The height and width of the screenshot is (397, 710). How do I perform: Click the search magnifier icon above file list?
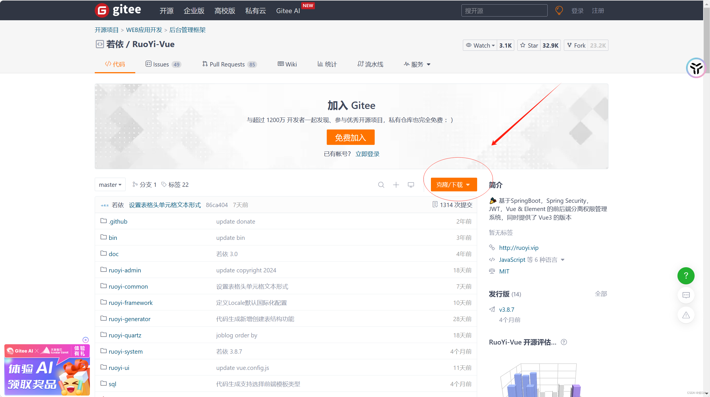point(381,185)
